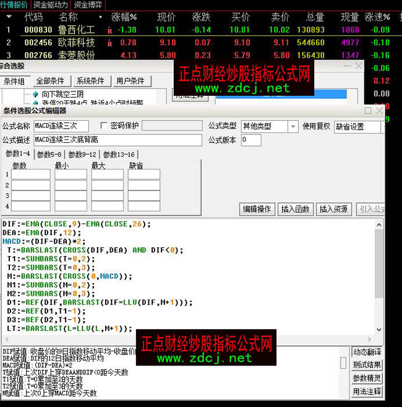Click the 公式名称 input field
This screenshot has height=407, width=402.
61,126
